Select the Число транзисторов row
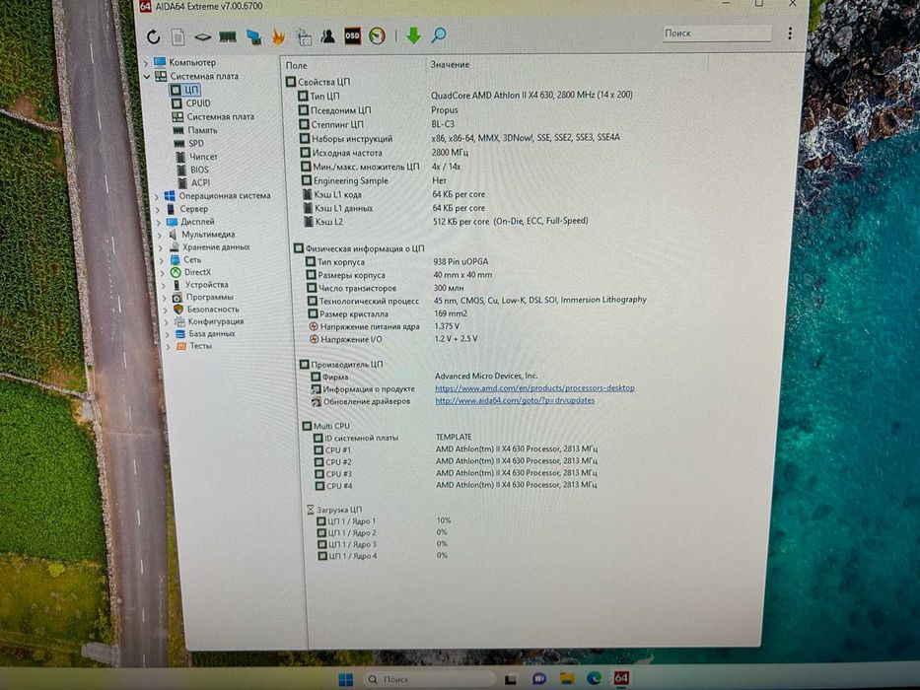The image size is (920, 690). click(x=386, y=288)
